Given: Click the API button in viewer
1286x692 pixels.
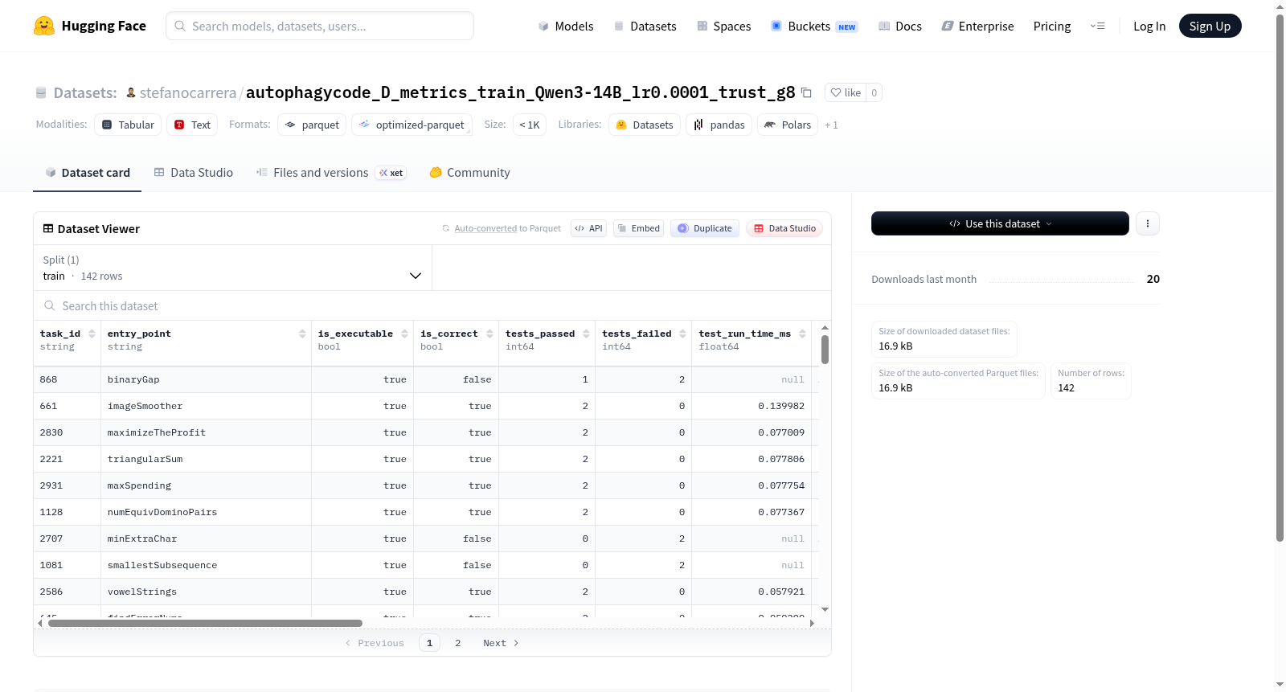Looking at the screenshot, I should click(x=588, y=228).
